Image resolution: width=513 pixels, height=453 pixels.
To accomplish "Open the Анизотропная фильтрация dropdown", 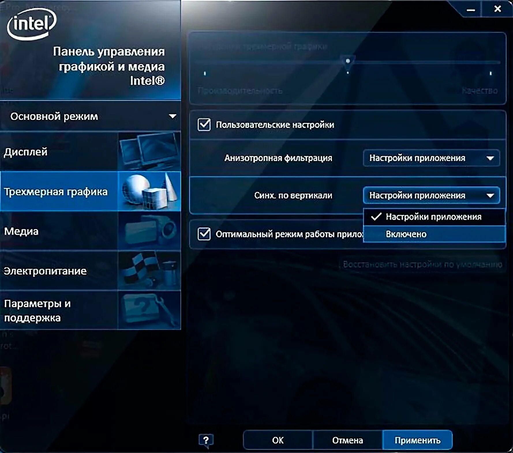I will 431,158.
